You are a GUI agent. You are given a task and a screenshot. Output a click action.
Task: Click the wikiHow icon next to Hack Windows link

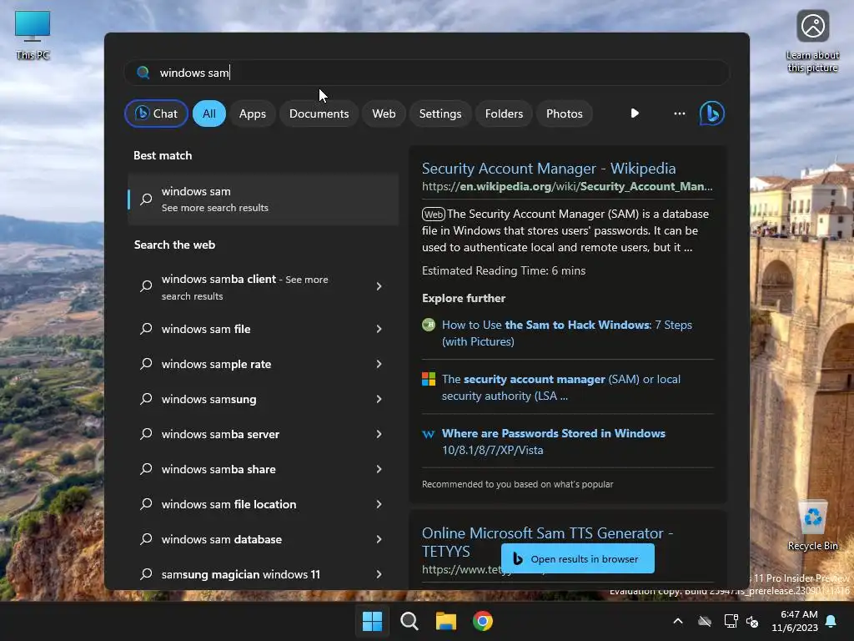pos(429,325)
